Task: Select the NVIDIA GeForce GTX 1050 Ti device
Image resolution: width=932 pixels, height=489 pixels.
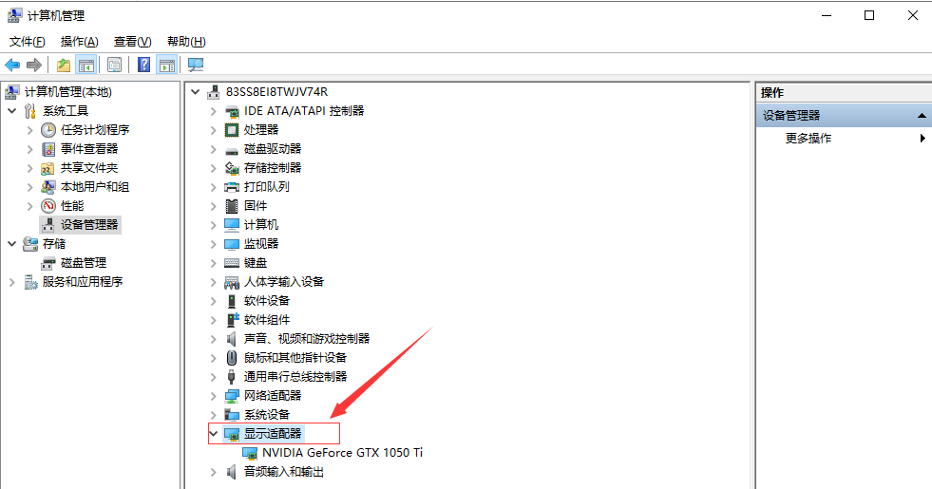Action: click(x=342, y=453)
